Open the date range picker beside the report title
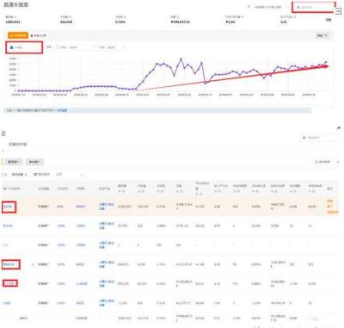Image resolution: width=344 pixels, height=328 pixels. coord(313,7)
